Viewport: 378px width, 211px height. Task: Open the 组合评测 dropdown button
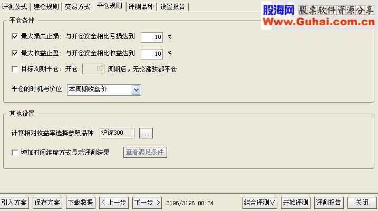(259, 203)
